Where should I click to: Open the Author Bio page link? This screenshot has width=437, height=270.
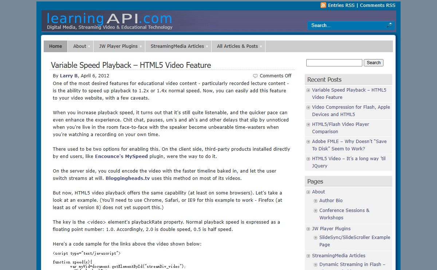point(331,201)
